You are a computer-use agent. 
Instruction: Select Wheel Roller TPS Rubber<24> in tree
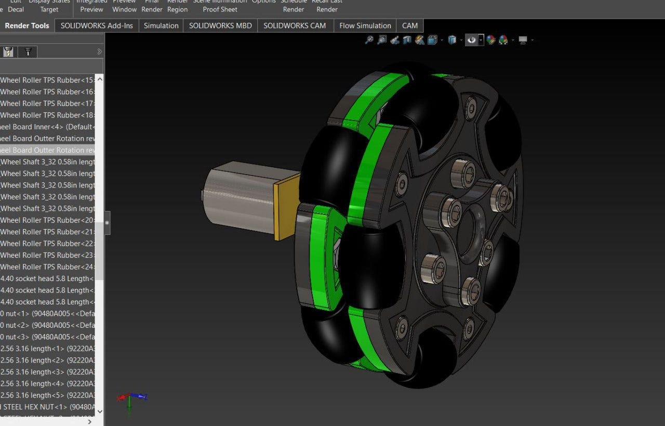pyautogui.click(x=48, y=267)
